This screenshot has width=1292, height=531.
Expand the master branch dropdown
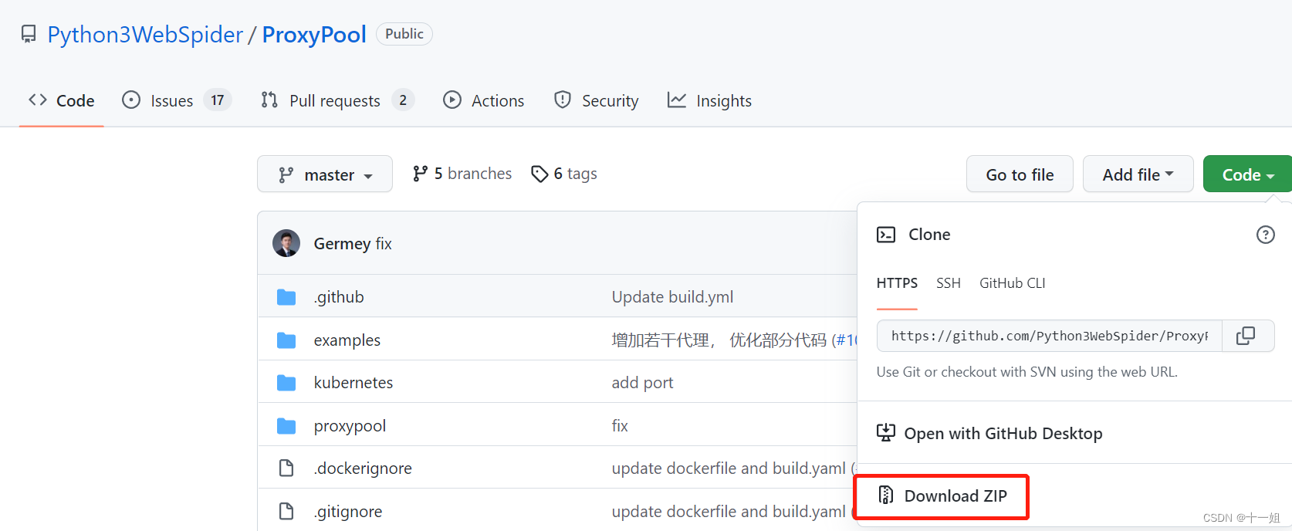(x=325, y=174)
